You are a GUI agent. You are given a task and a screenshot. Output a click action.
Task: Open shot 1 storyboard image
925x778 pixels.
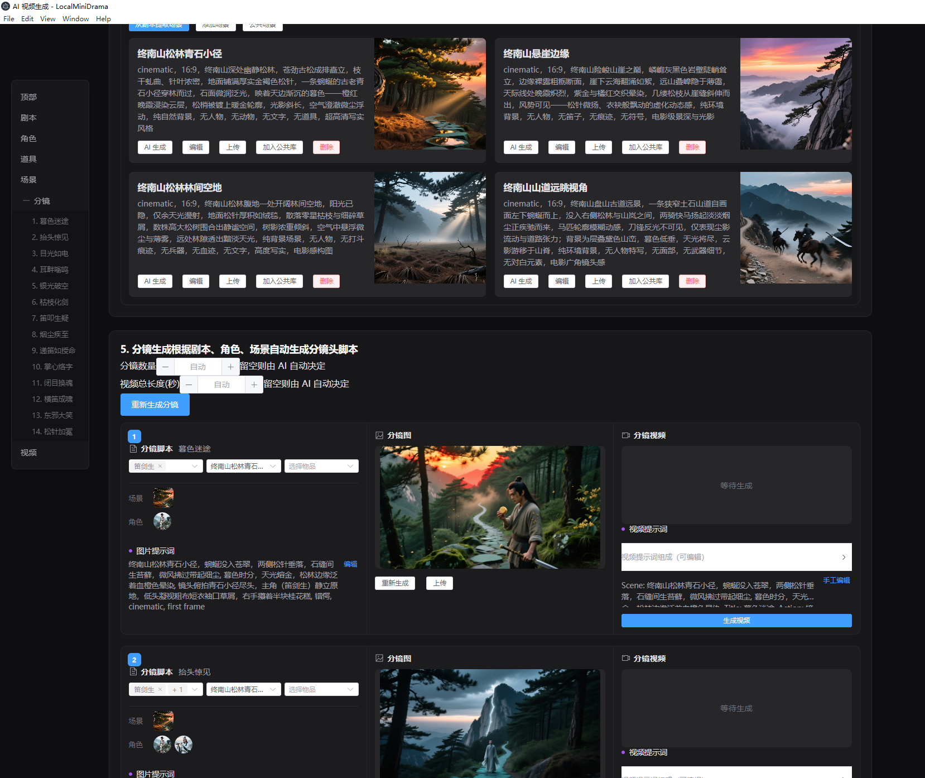click(490, 507)
